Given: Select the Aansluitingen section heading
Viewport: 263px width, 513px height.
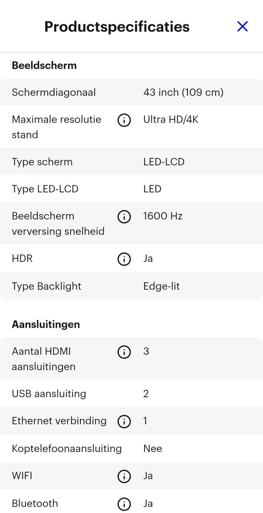Looking at the screenshot, I should (x=46, y=324).
